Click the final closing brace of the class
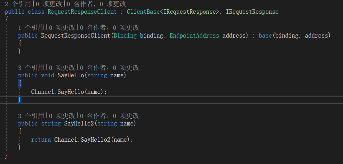This screenshot has height=164, width=343. pos(6,155)
